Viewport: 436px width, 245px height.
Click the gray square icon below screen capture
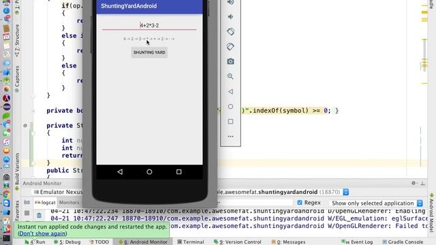coord(27,213)
